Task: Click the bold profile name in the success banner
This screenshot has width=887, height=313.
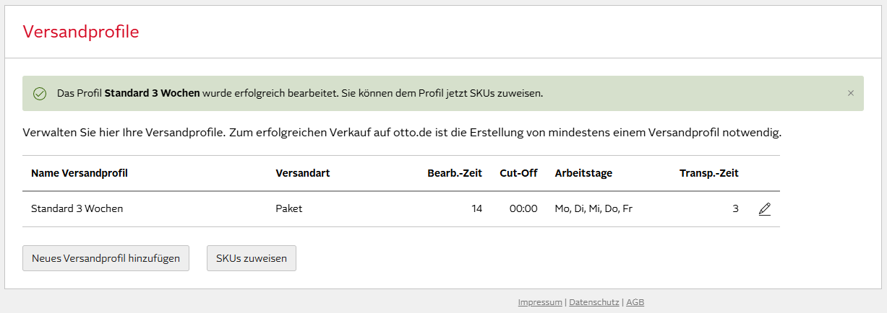Action: (152, 94)
